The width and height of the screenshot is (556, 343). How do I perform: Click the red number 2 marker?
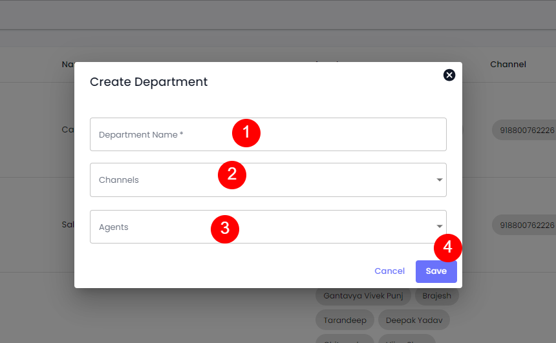tap(232, 174)
